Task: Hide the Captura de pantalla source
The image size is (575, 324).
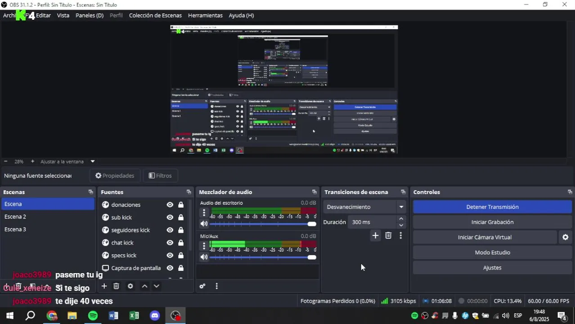Action: (170, 268)
